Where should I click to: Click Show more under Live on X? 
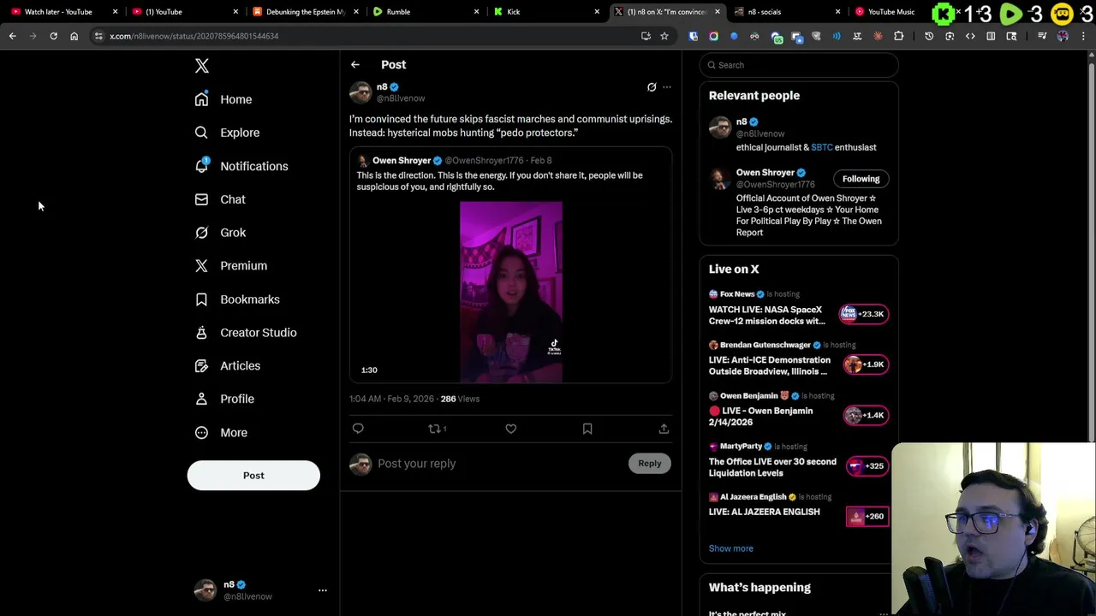731,548
